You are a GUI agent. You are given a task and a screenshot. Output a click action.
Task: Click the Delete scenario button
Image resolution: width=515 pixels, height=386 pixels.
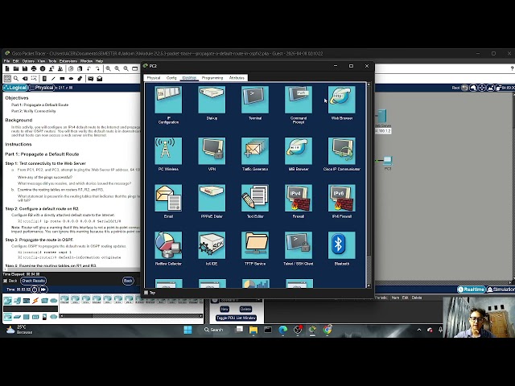click(245, 309)
